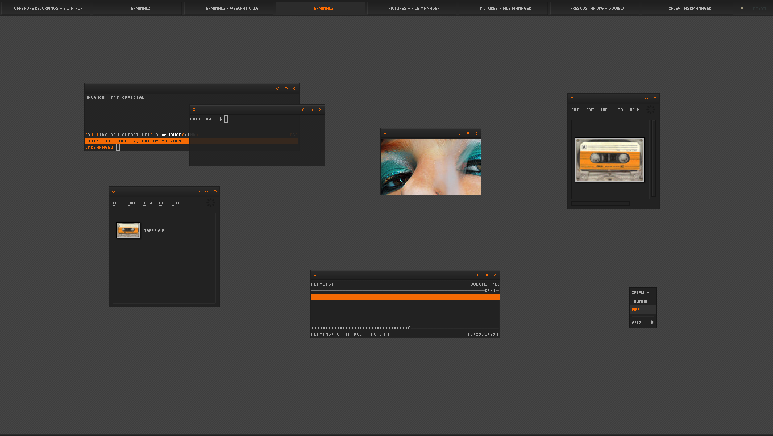The image size is (773, 436).
Task: Open window menu icon of large cassette preview window
Action: click(x=572, y=98)
